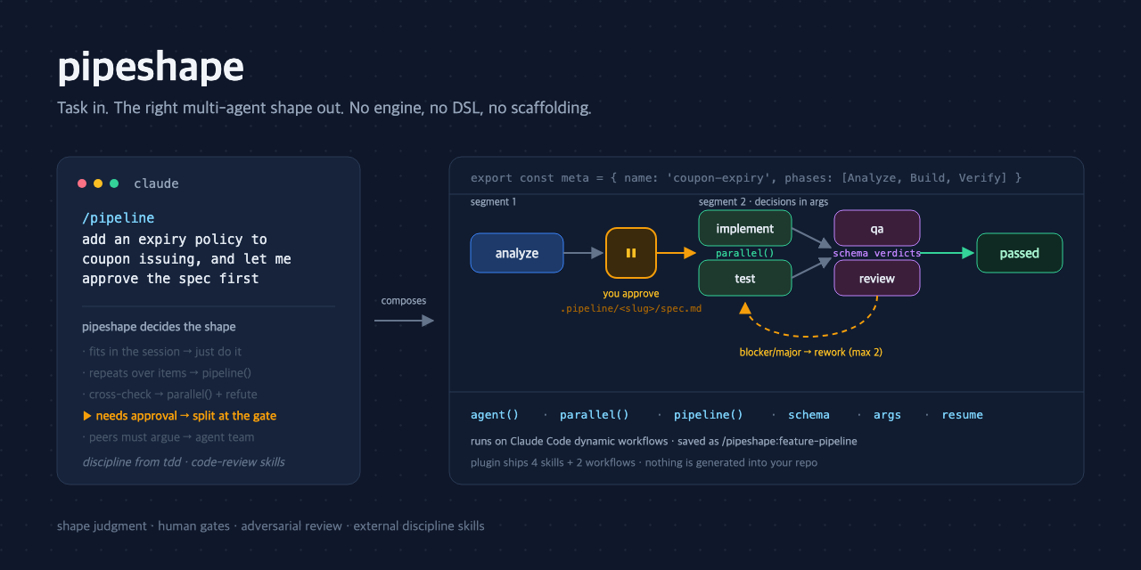Click 'pipeshape decides the shape' heading

pos(159,327)
